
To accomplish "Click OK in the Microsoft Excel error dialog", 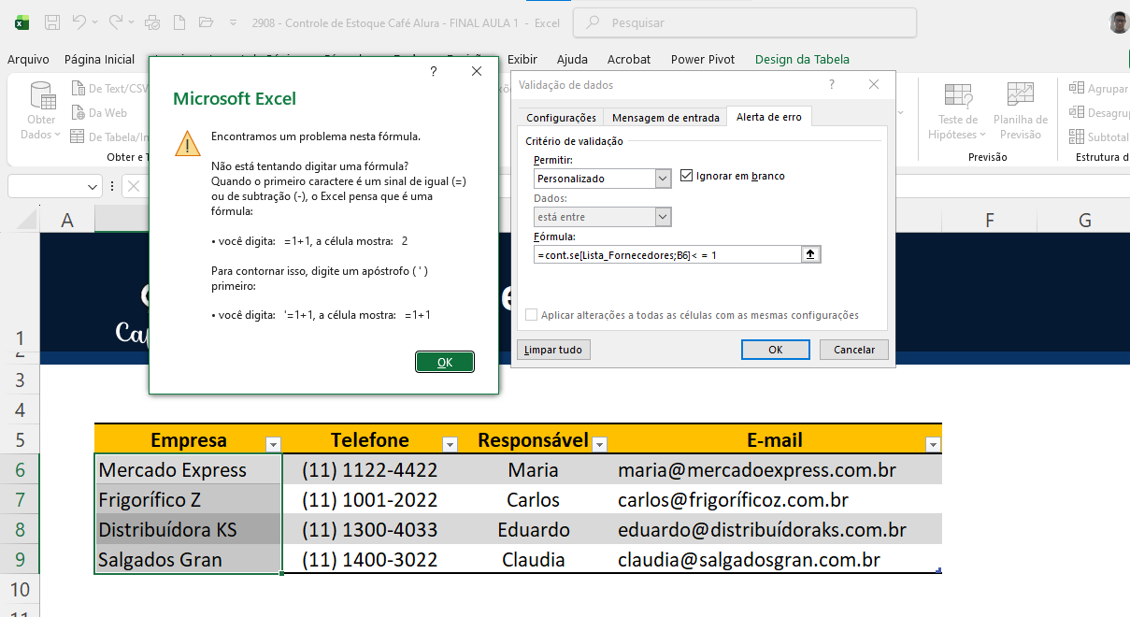I will (x=445, y=362).
